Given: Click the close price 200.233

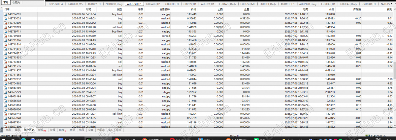Looking at the screenshot, I should click(330, 92).
